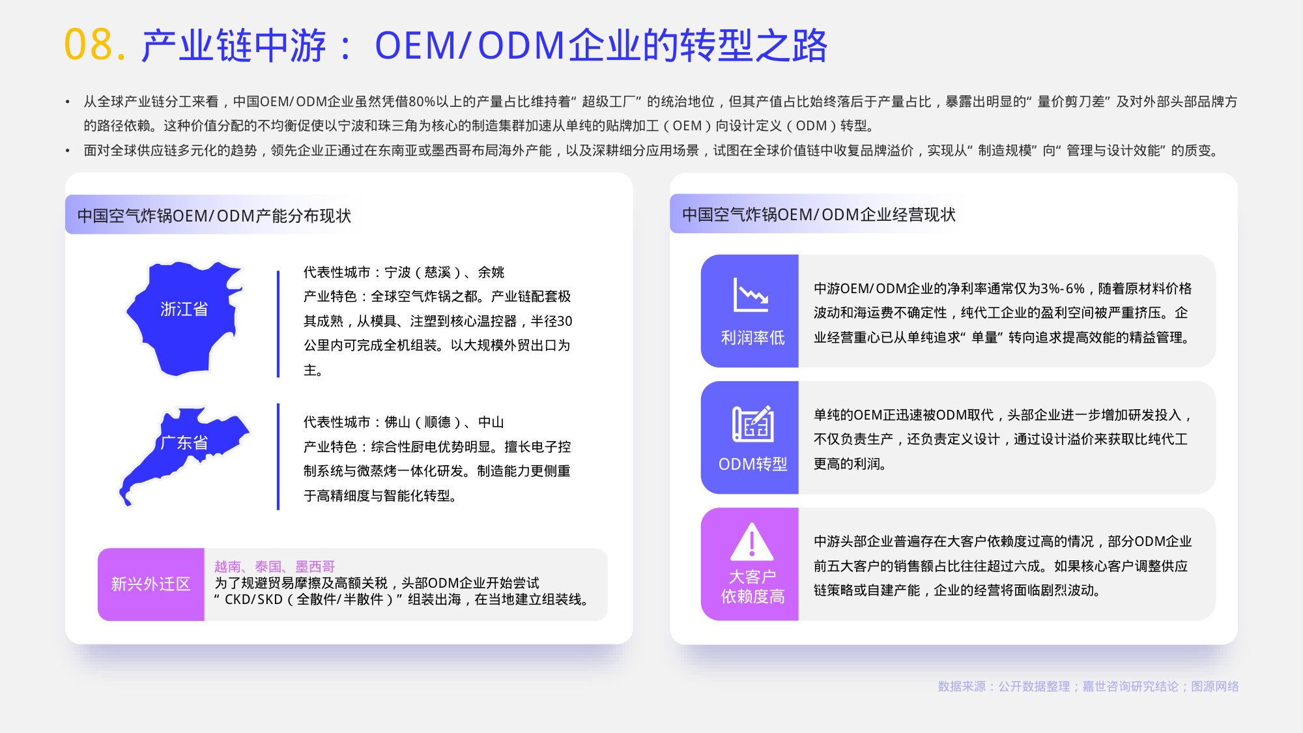
Task: Click the warning triangle icon above 大客户依赖度高
Action: tap(752, 541)
